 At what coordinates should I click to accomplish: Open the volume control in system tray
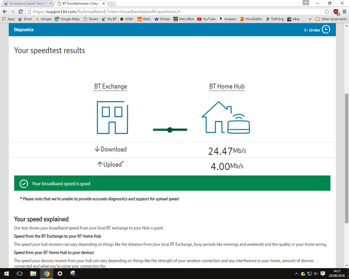[316, 274]
